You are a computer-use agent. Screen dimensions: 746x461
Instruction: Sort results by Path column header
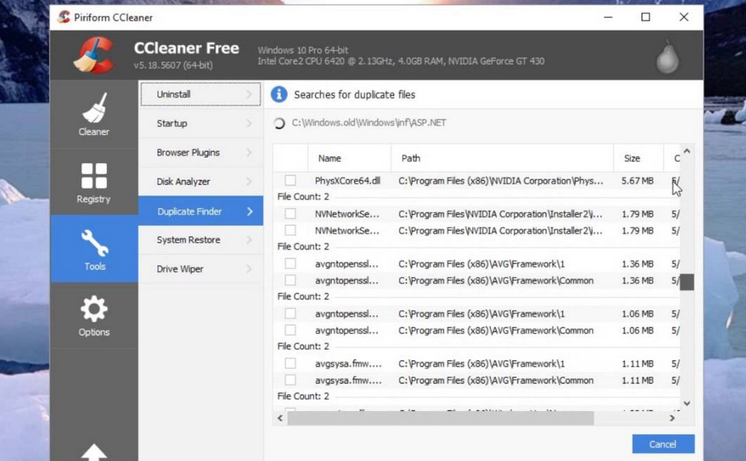(x=502, y=158)
